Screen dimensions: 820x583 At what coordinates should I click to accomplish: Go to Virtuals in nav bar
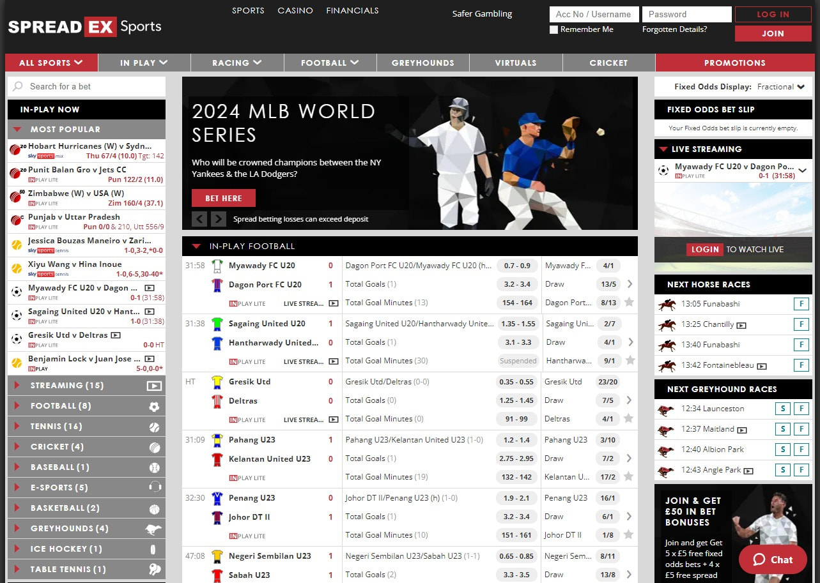point(516,63)
